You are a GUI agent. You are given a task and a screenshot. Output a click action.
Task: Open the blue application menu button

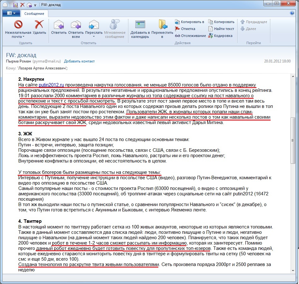[x=11, y=13]
